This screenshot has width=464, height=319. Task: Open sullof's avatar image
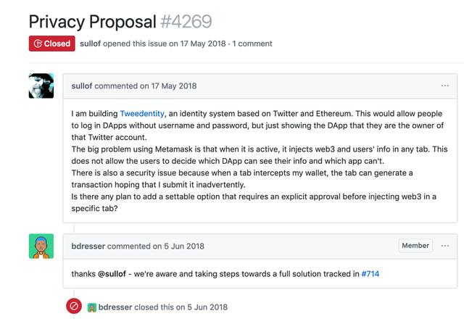tap(41, 86)
